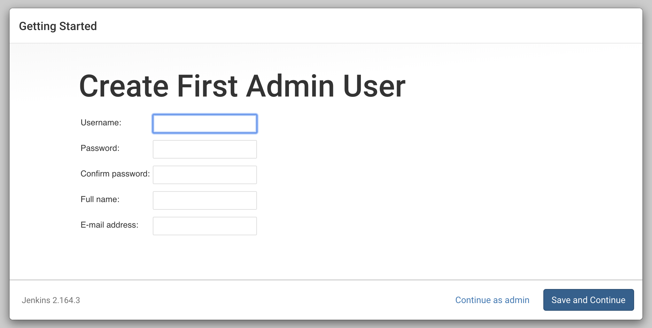This screenshot has height=328, width=652.
Task: Click the E-mail address: label
Action: click(109, 225)
